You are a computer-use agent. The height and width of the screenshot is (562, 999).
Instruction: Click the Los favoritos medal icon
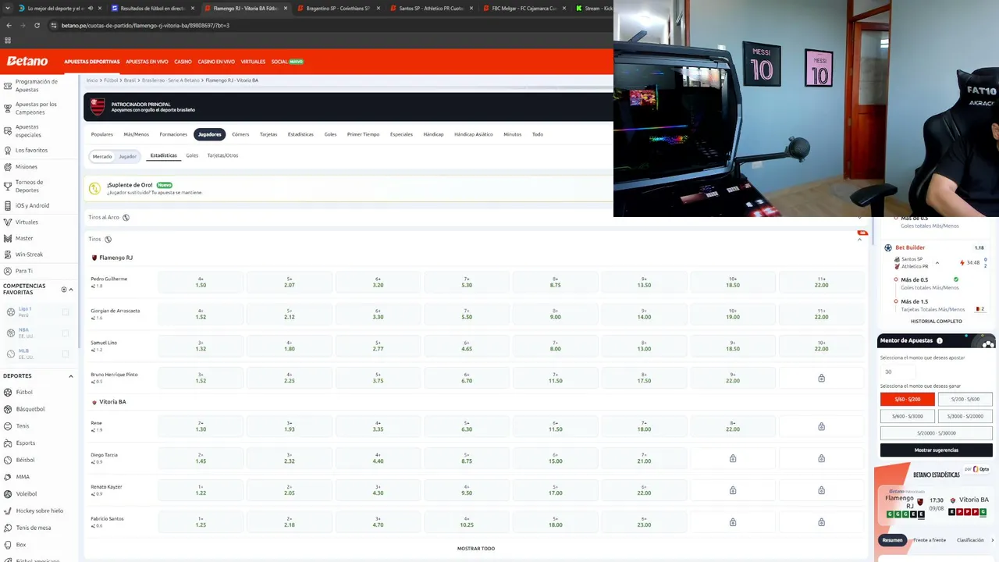coord(7,150)
